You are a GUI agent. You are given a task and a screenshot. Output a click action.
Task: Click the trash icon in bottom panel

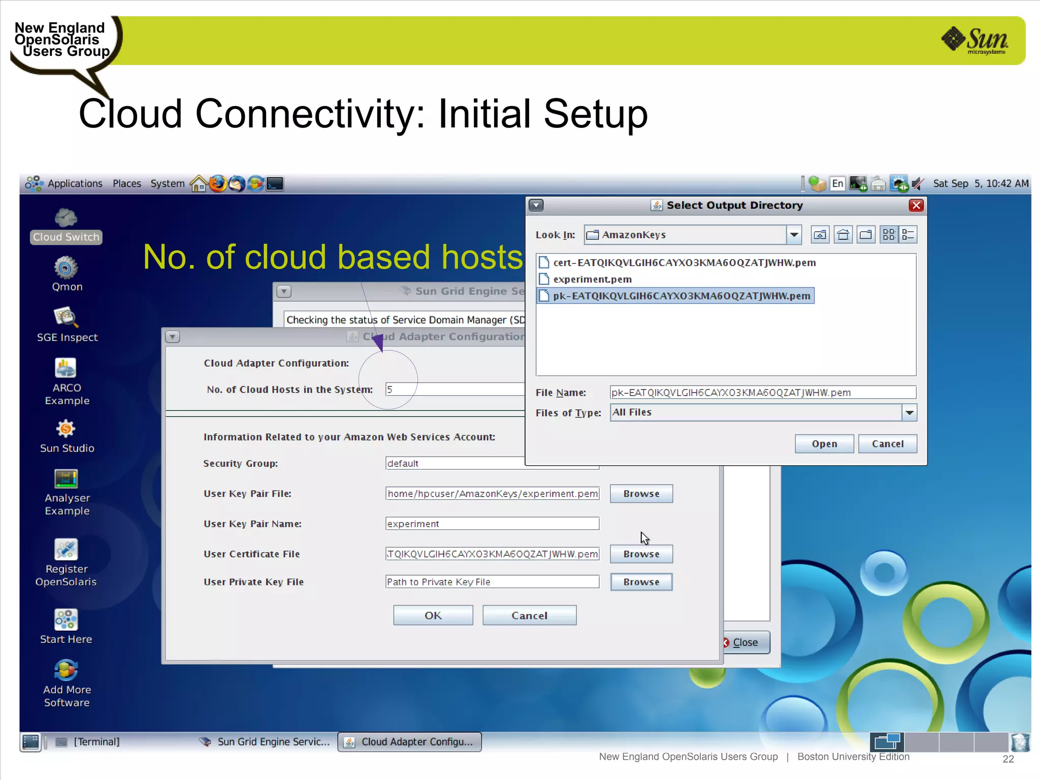pyautogui.click(x=1020, y=742)
